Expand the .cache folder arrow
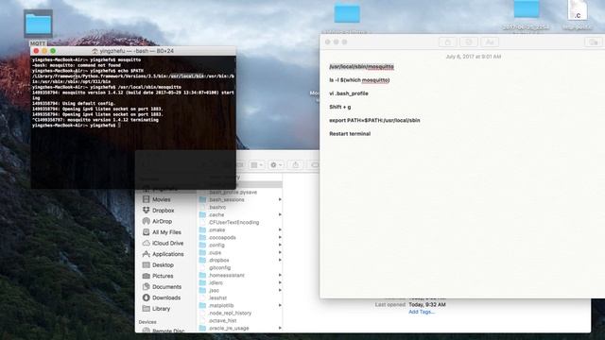 pos(280,214)
